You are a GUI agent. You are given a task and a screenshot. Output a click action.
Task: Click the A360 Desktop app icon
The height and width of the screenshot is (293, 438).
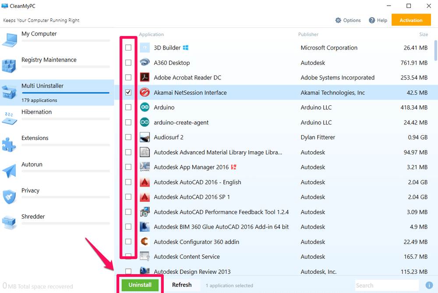click(x=145, y=63)
